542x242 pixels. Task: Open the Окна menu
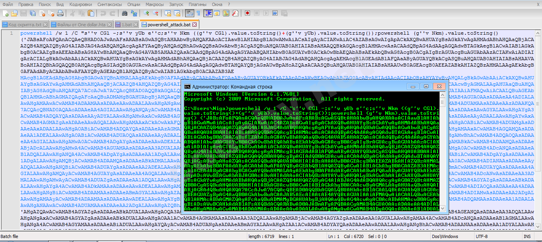(217, 4)
